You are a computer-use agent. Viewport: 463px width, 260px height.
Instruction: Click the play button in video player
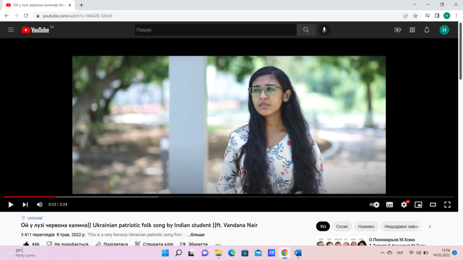point(11,204)
